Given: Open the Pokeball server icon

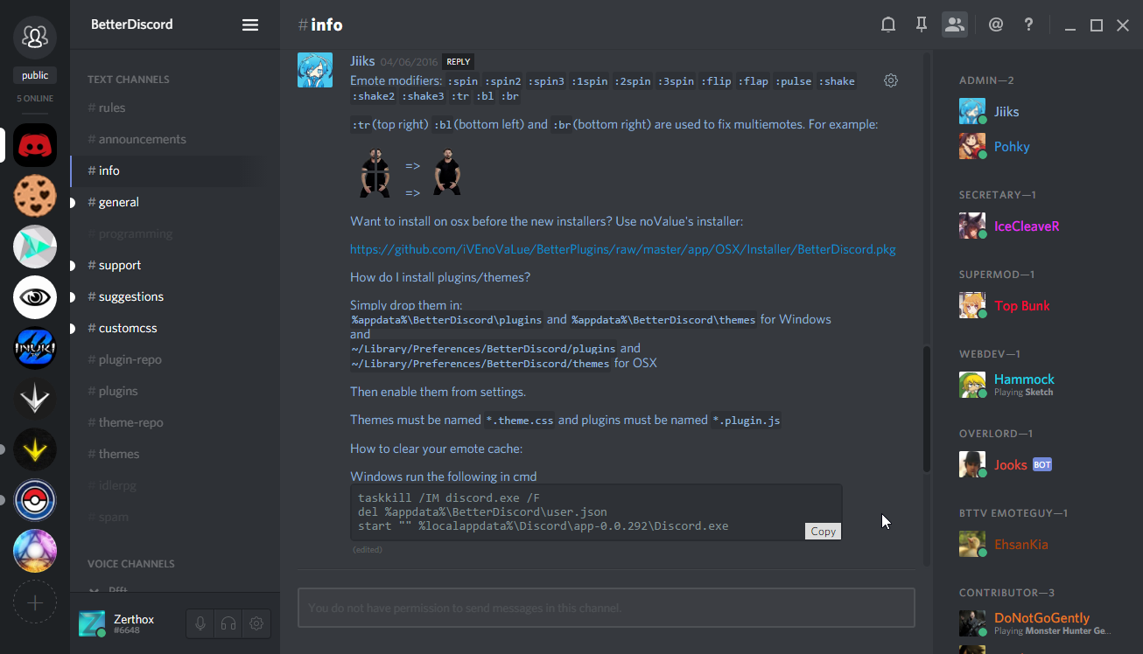Looking at the screenshot, I should (x=35, y=500).
